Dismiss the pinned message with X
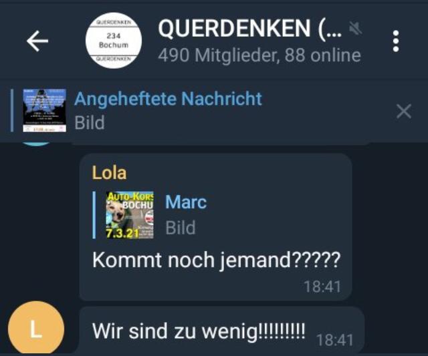428x356 pixels. click(x=404, y=111)
